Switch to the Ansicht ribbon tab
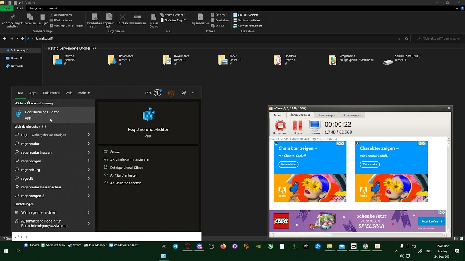 (54, 8)
